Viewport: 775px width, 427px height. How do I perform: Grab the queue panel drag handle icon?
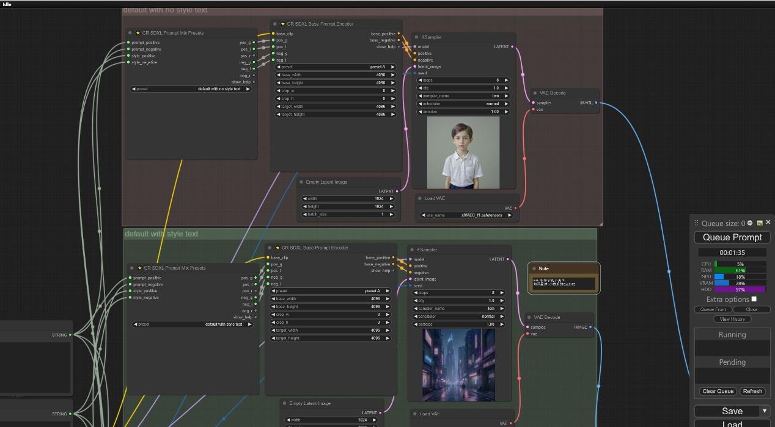[696, 223]
